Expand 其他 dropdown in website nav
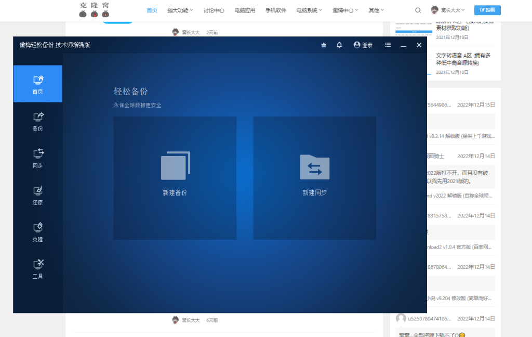Image resolution: width=532 pixels, height=337 pixels. click(376, 10)
